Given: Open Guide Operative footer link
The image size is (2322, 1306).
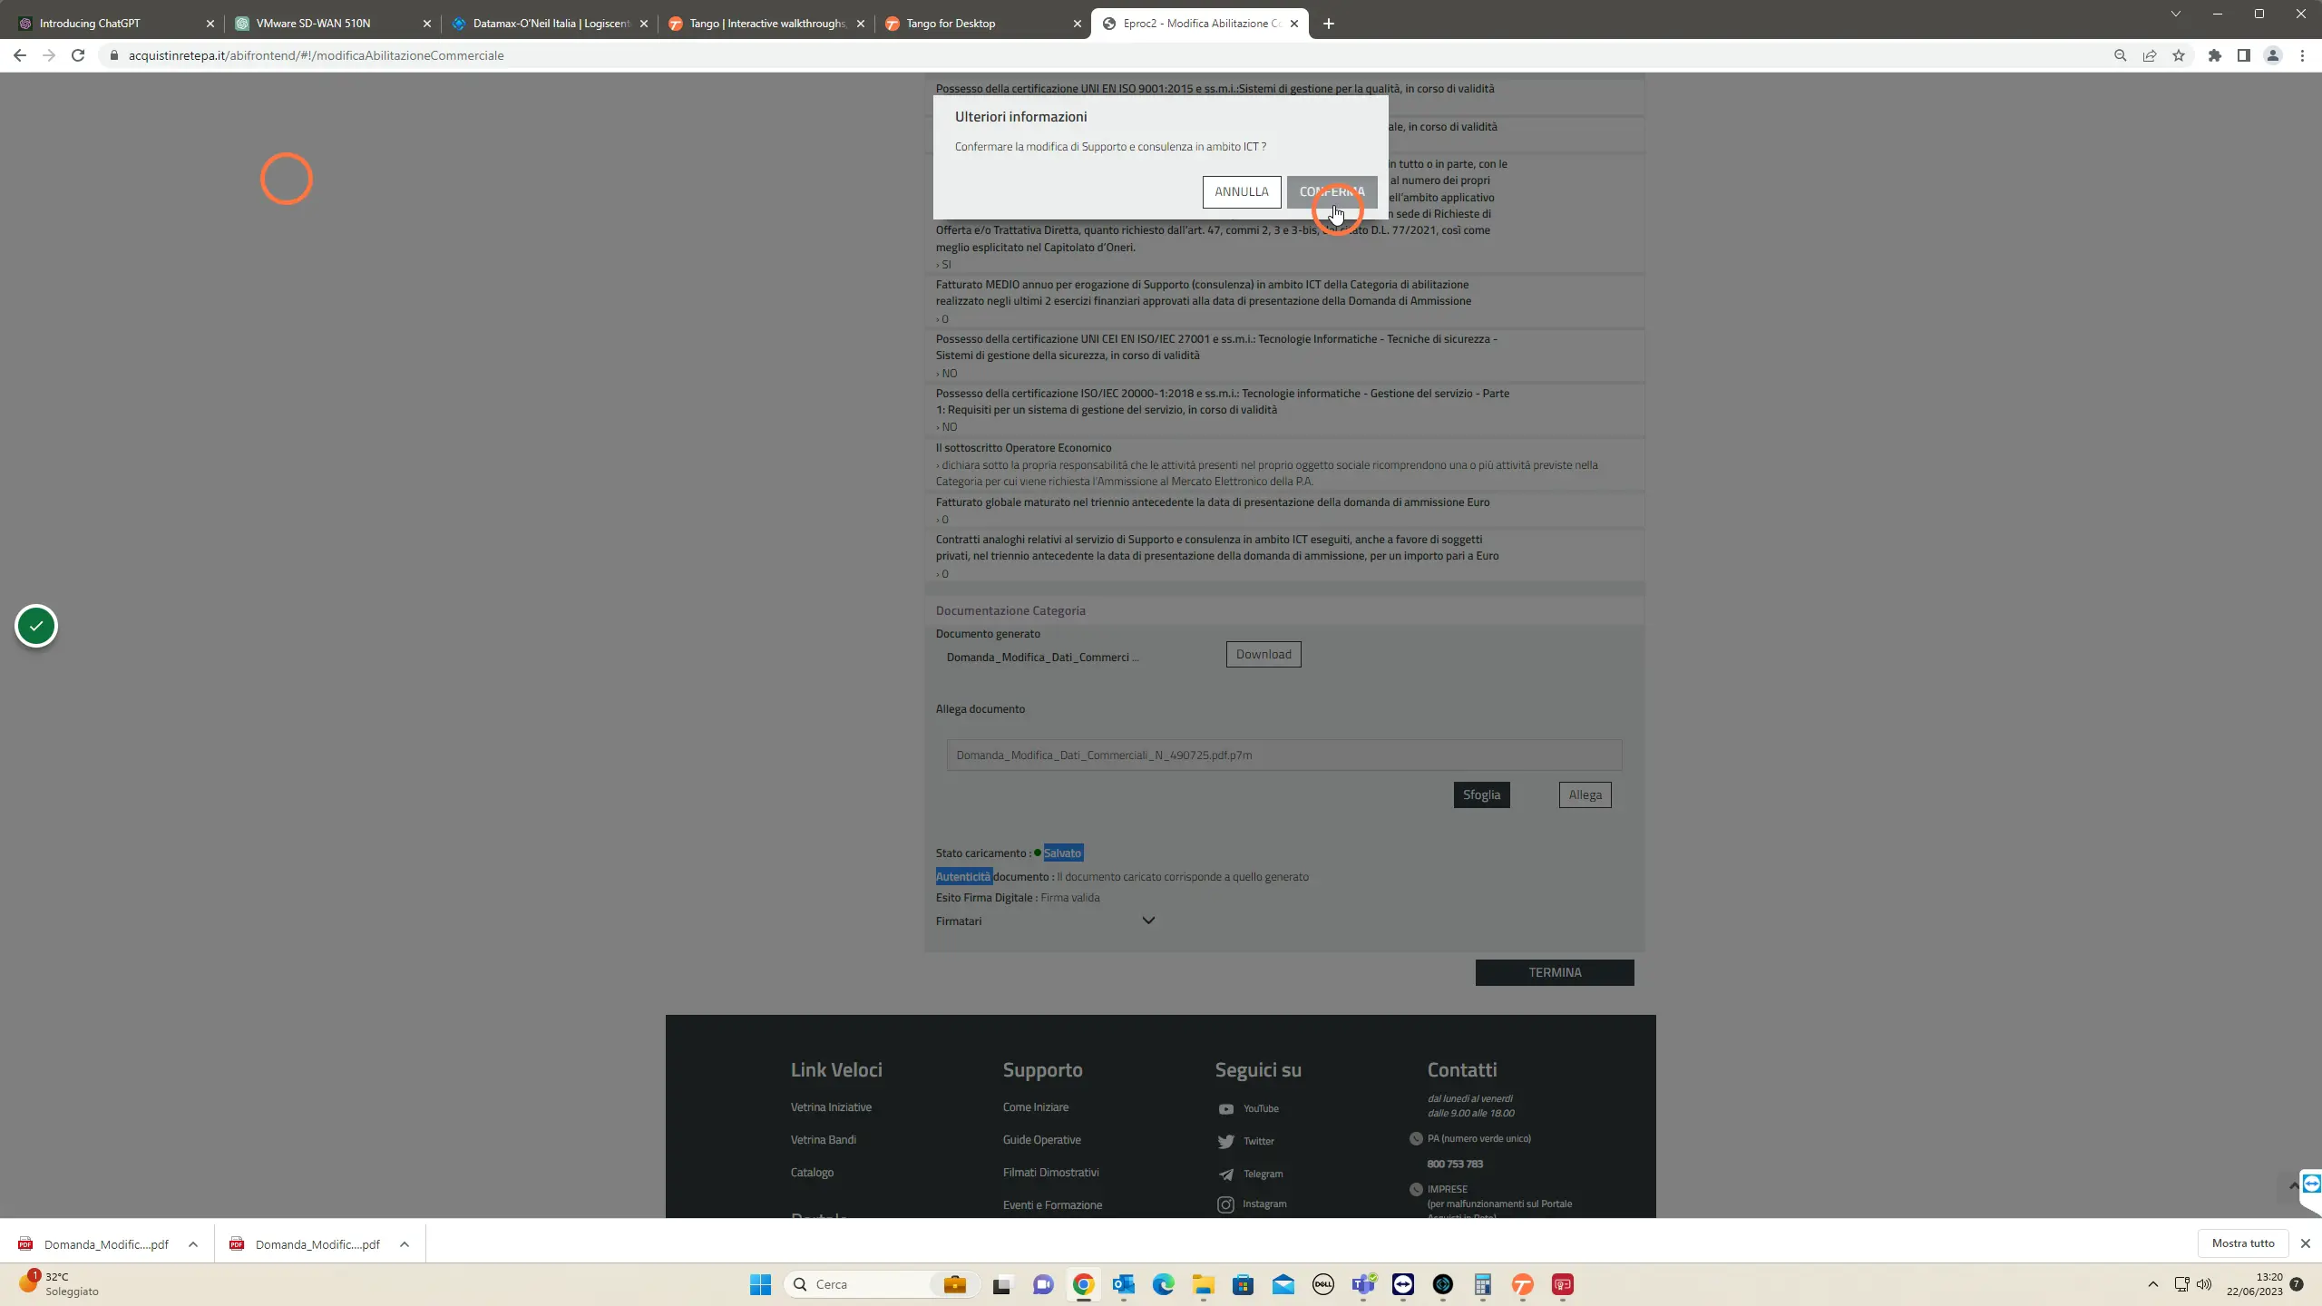Looking at the screenshot, I should (1041, 1140).
